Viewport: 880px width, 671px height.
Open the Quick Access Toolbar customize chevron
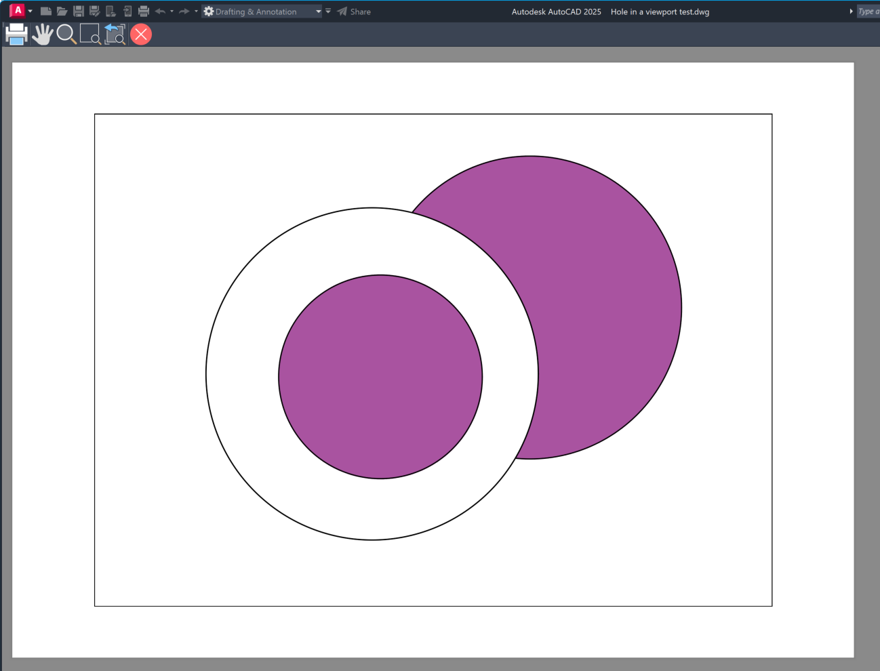[x=327, y=11]
